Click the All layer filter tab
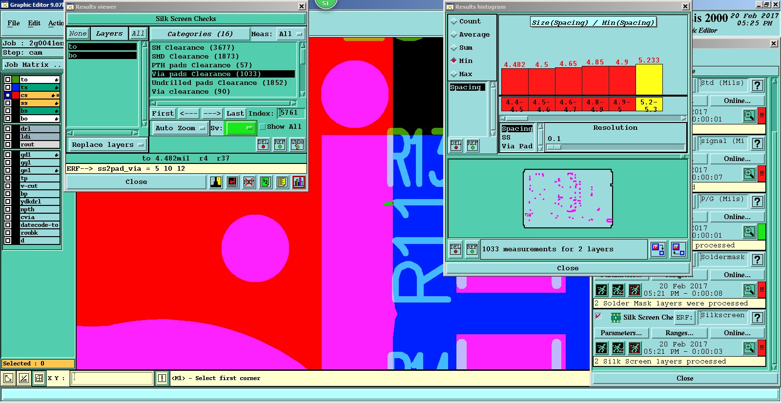 tap(138, 34)
